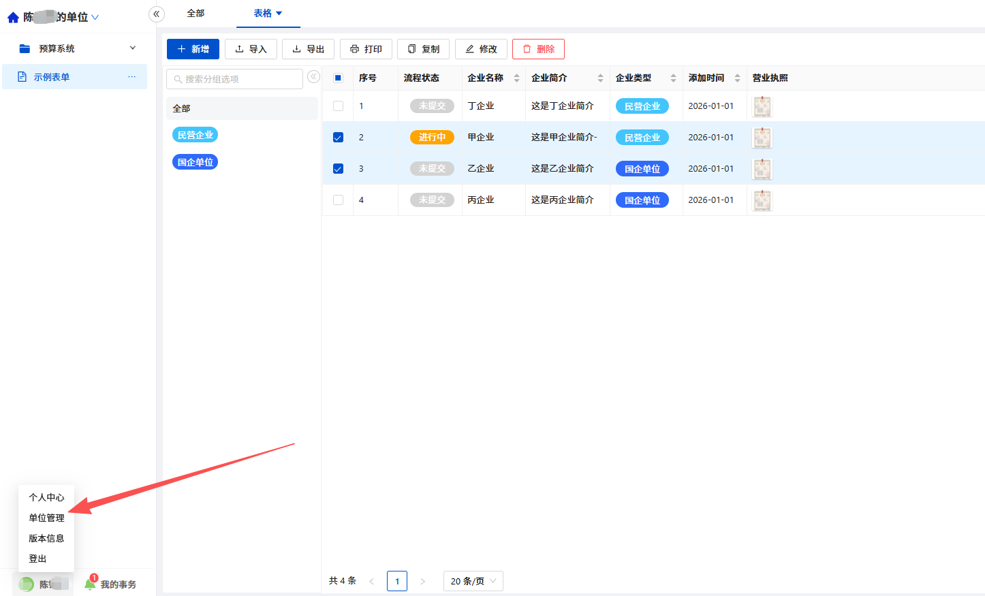Go to next page arrow
The image size is (985, 596).
pos(422,581)
